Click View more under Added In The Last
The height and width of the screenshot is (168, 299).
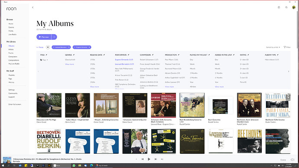coord(219,87)
